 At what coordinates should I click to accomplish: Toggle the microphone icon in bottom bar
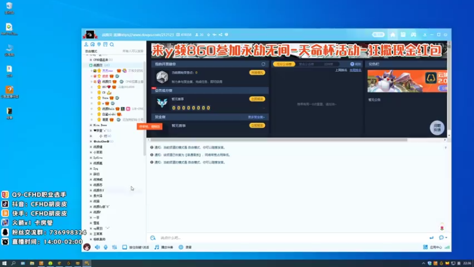click(105, 247)
